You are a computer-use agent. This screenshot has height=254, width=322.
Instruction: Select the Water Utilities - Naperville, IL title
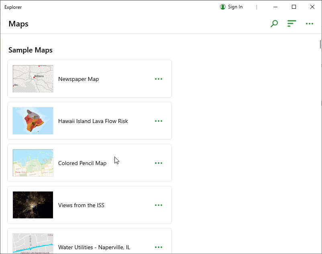[94, 247]
